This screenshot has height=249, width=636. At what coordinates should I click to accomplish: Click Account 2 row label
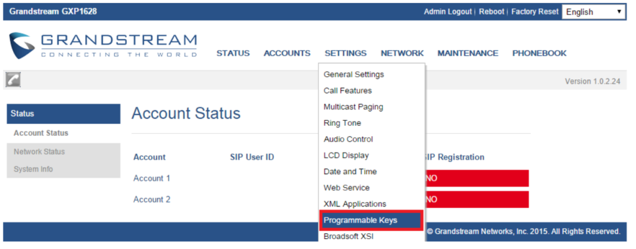point(152,199)
